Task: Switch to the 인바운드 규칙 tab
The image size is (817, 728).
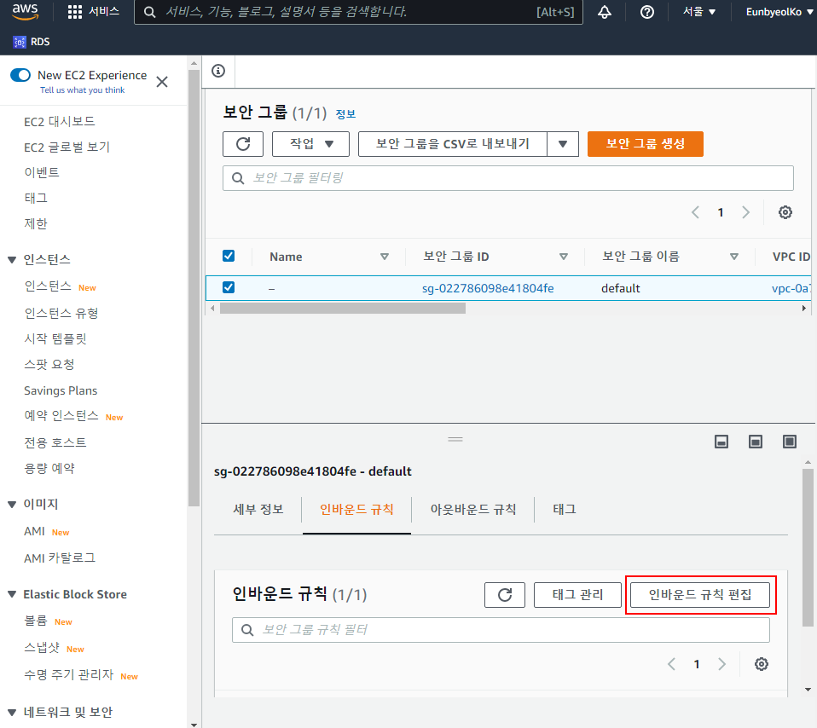Action: pyautogui.click(x=357, y=509)
